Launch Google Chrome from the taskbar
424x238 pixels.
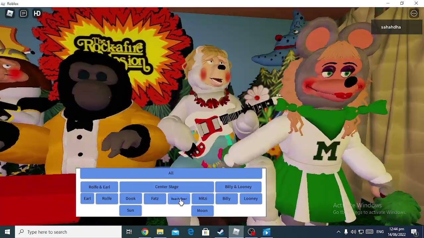(145, 232)
